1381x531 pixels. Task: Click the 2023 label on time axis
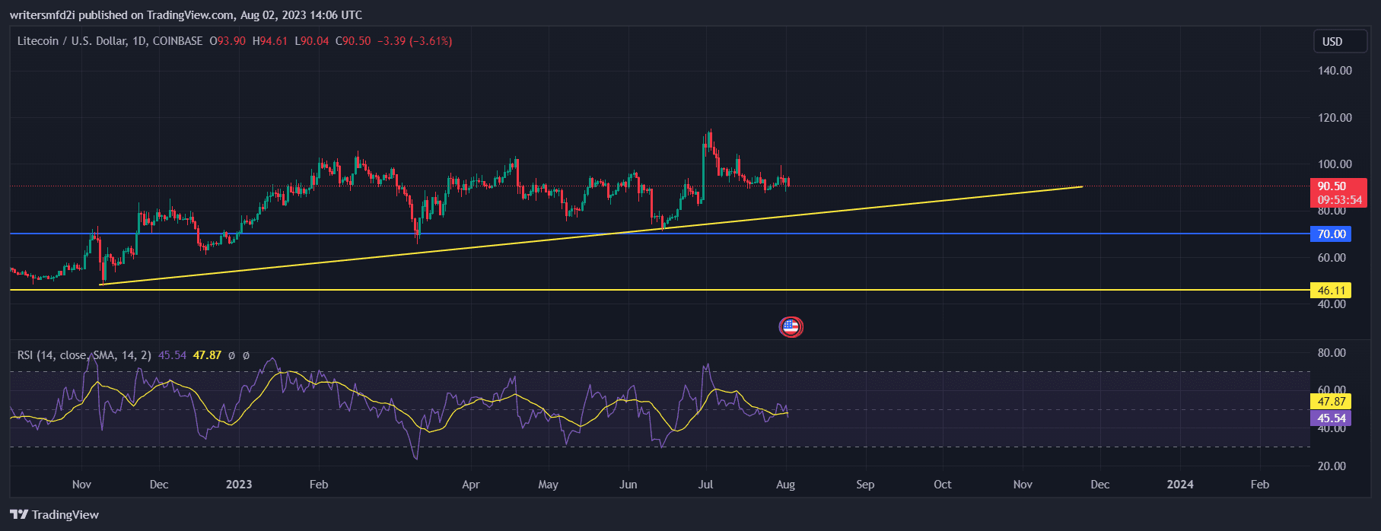click(x=239, y=485)
